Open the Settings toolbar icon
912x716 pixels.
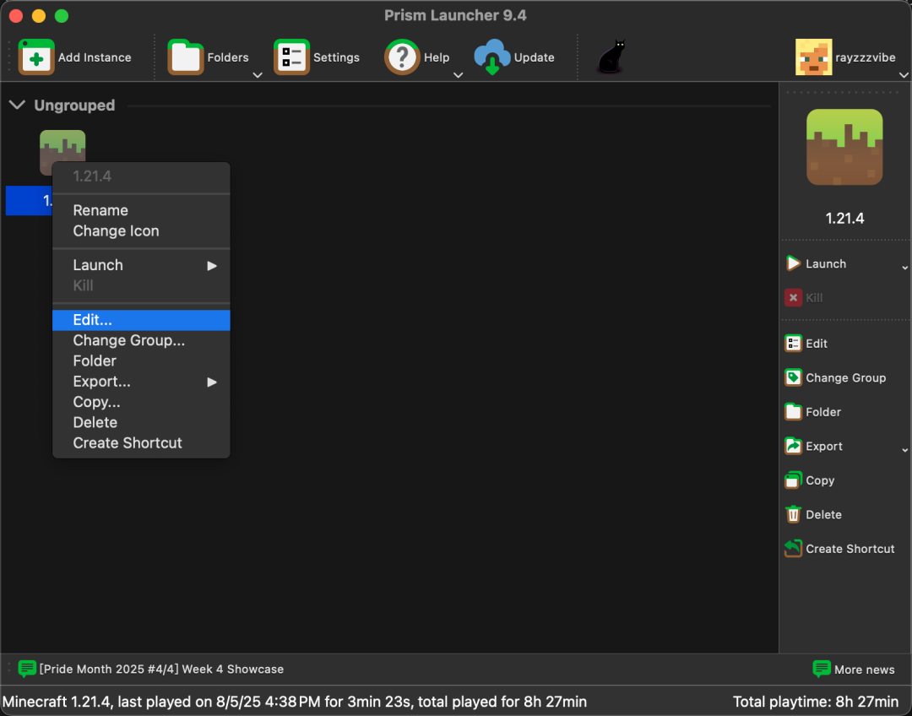(x=291, y=57)
